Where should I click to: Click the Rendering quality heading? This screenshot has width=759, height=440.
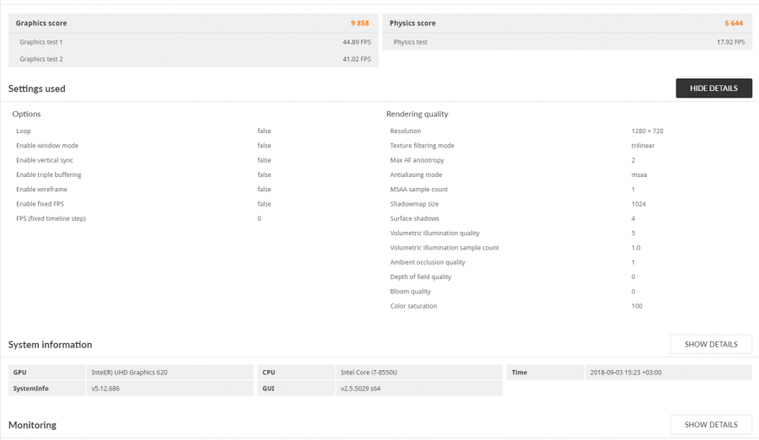pyautogui.click(x=417, y=114)
